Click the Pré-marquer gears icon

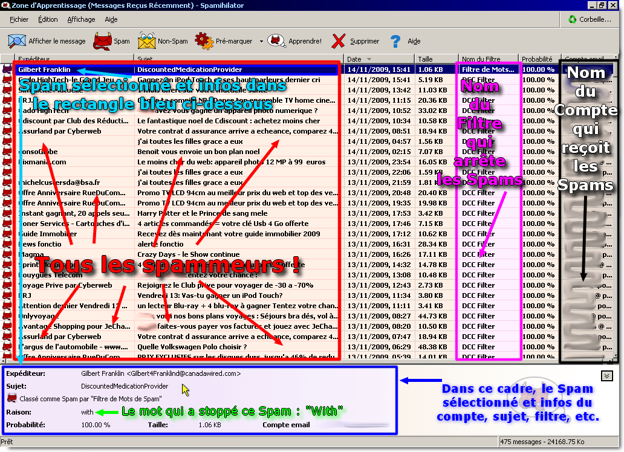tap(204, 41)
